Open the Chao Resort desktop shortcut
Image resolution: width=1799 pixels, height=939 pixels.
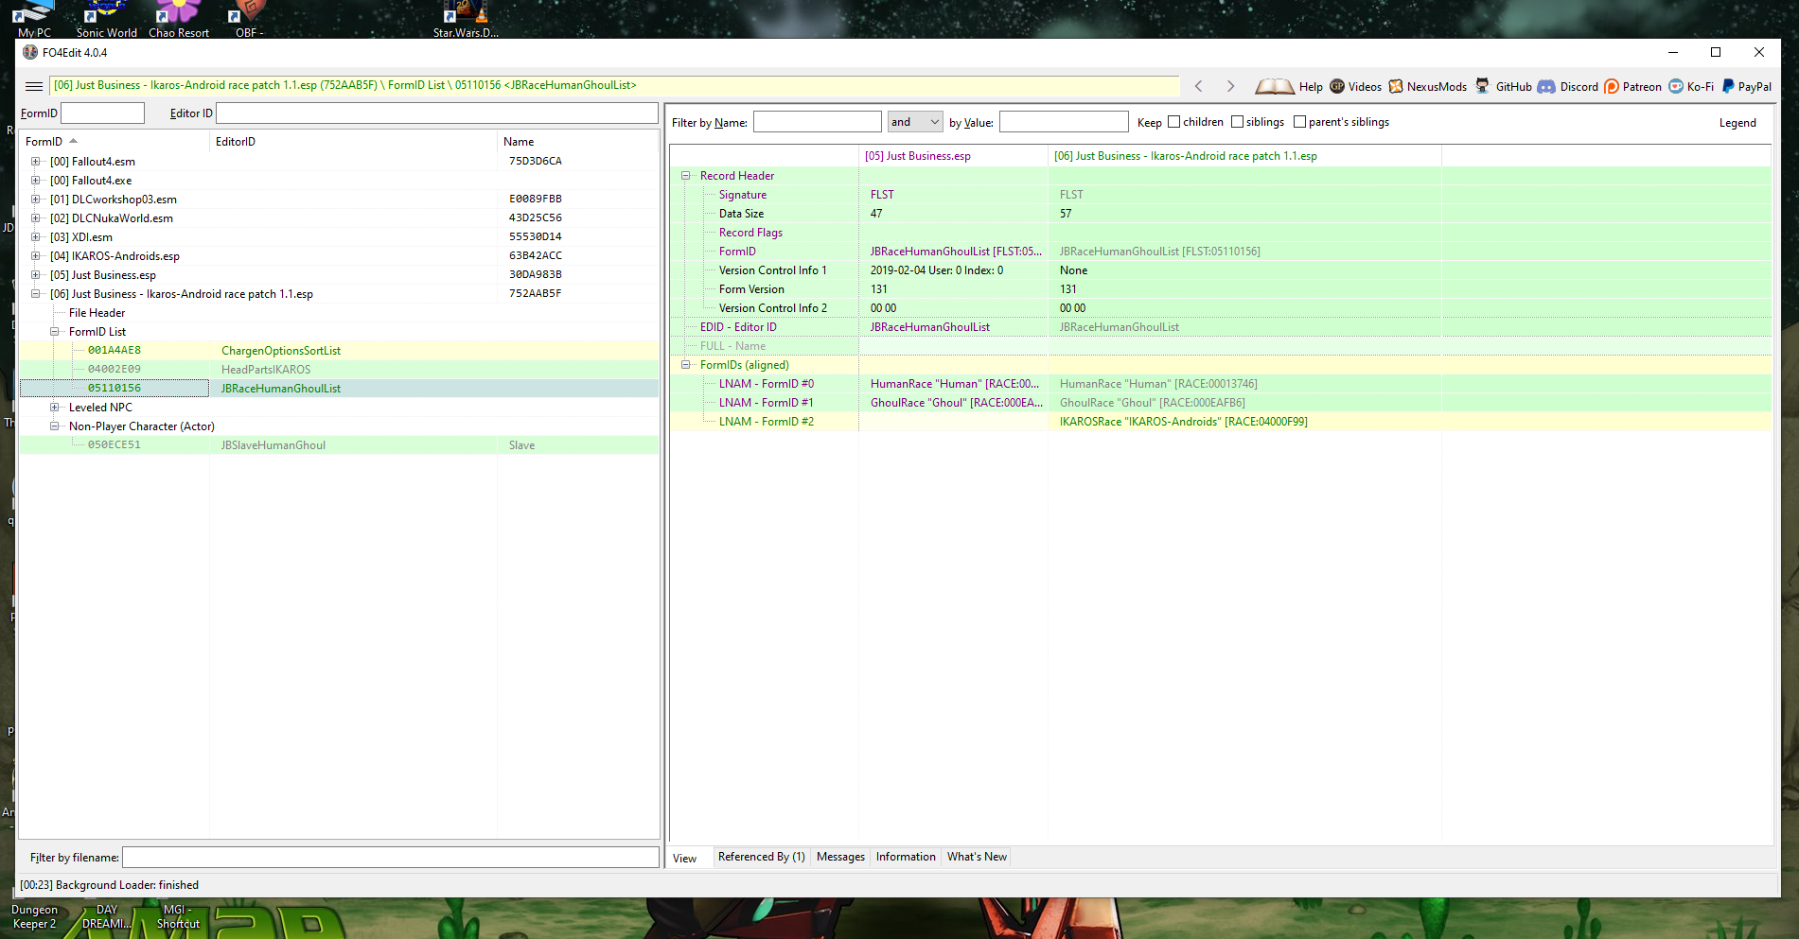[179, 19]
